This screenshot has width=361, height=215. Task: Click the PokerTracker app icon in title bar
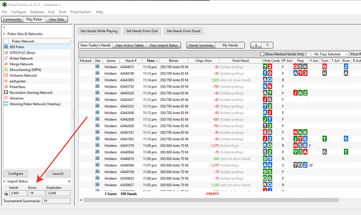(4, 5)
